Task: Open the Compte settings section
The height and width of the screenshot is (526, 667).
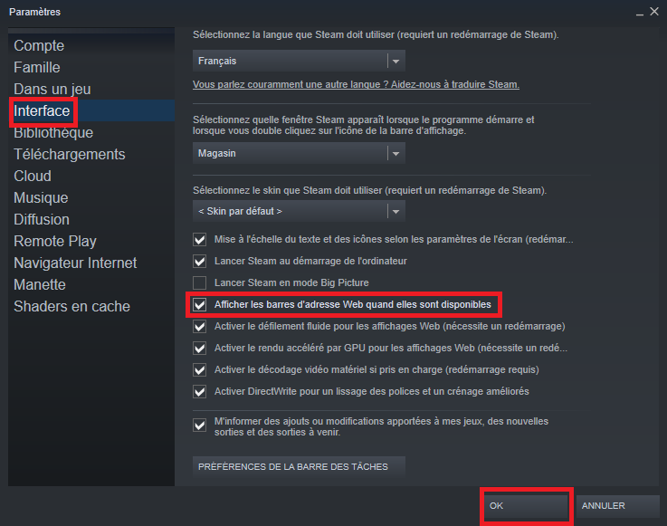Action: [39, 45]
